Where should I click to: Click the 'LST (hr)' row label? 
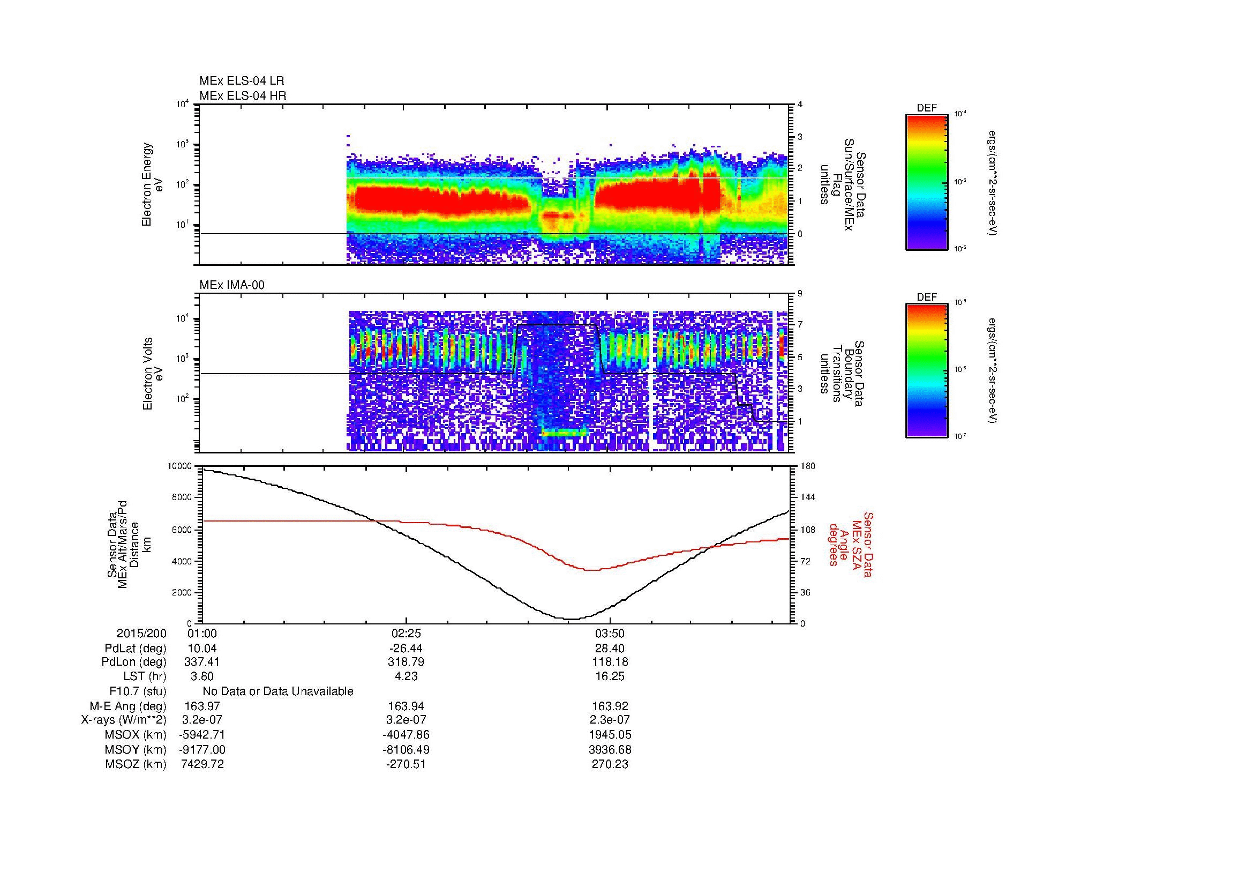point(145,677)
